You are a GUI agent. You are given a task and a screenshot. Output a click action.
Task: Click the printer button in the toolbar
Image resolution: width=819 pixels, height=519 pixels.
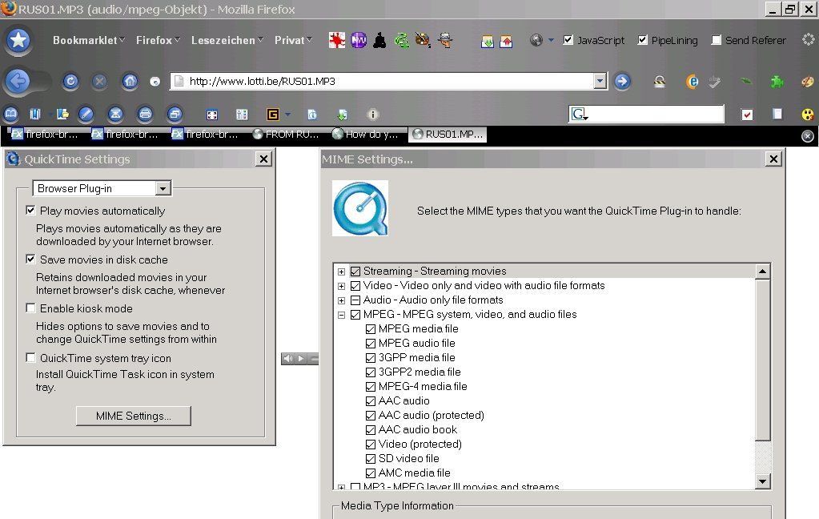click(x=145, y=114)
